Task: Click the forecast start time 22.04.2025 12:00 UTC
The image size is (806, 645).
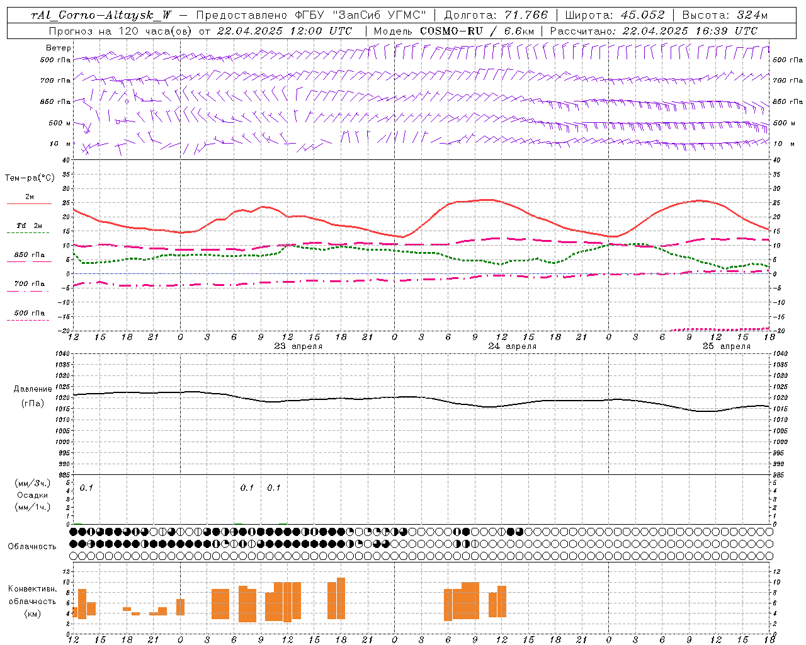Action: coord(284,31)
